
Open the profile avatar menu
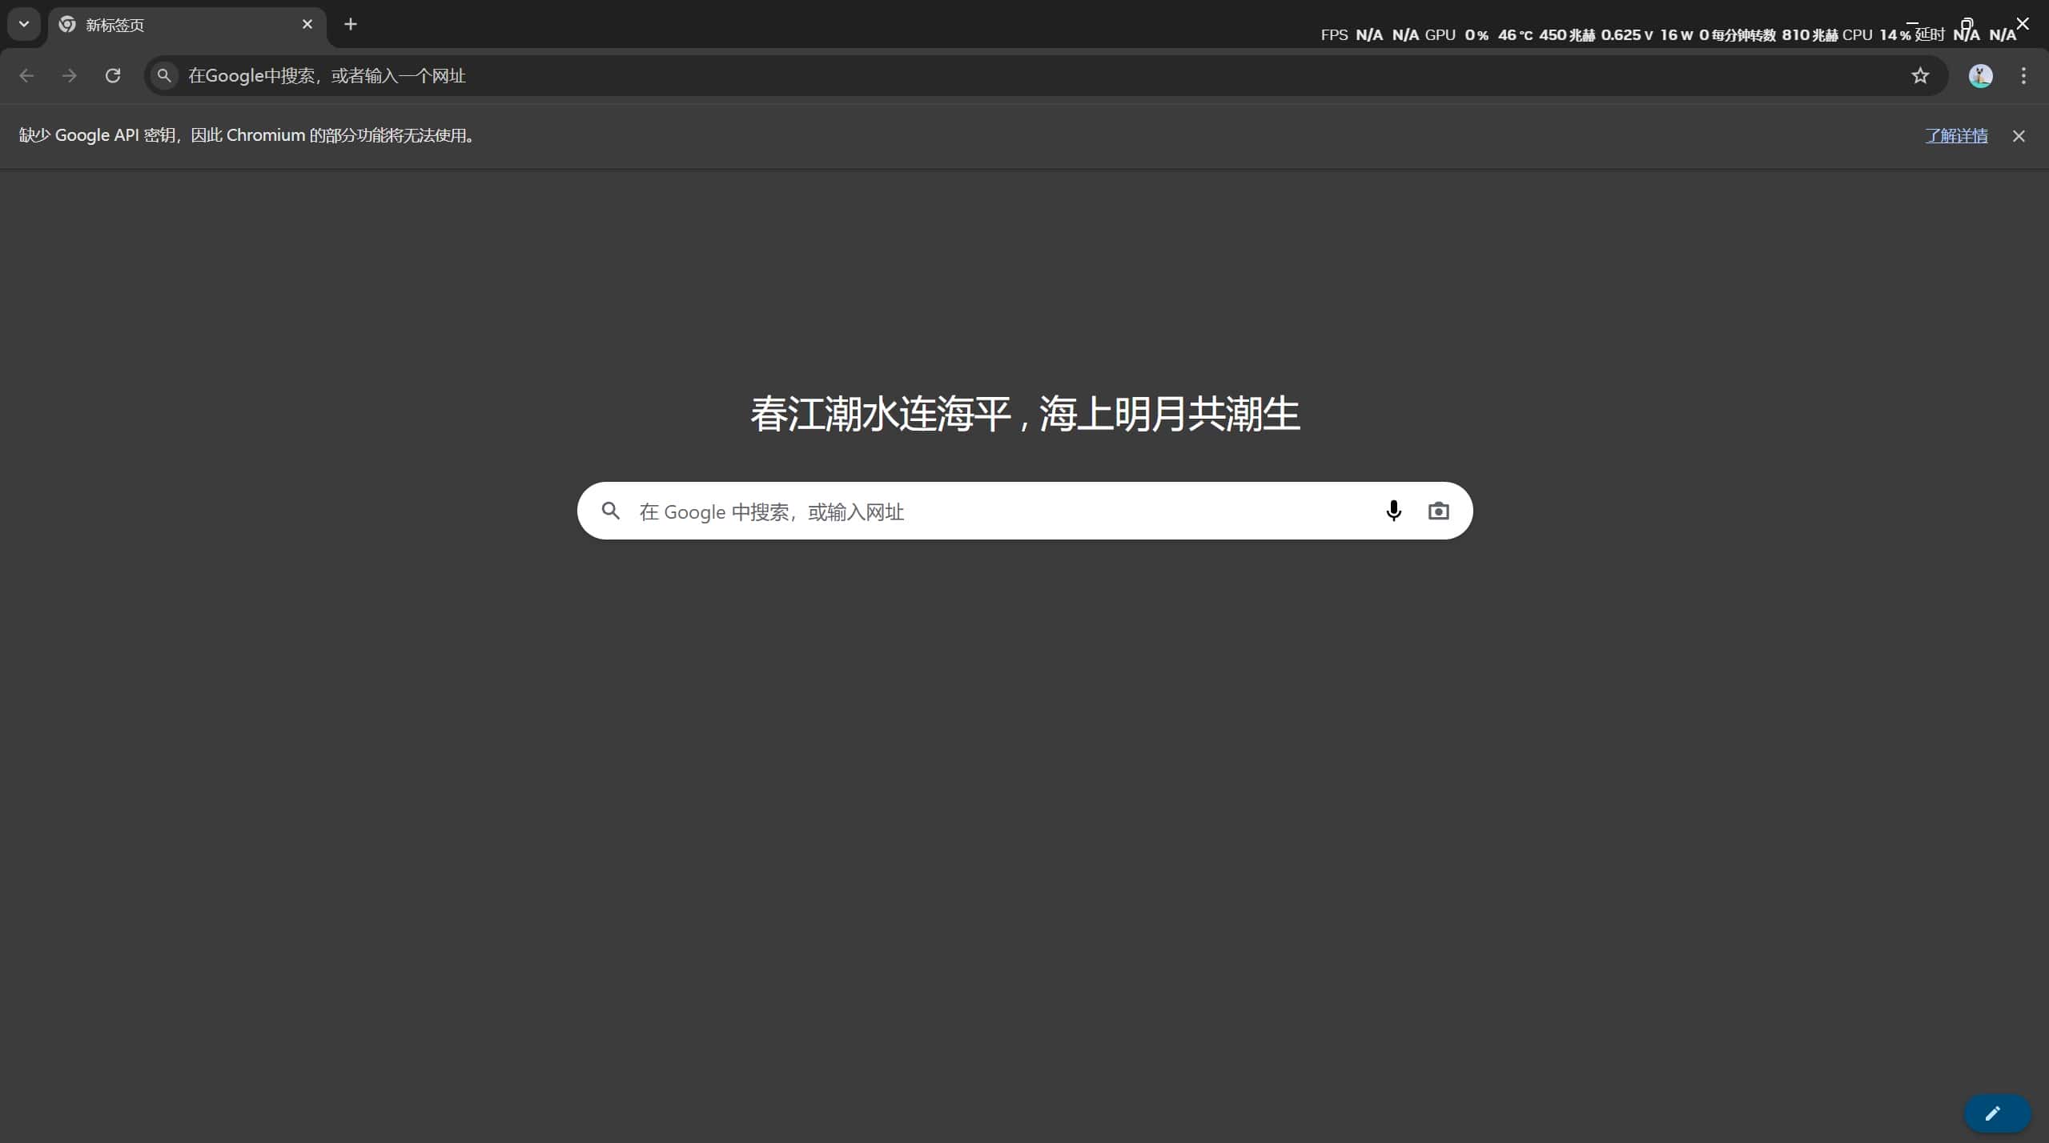coord(1980,75)
